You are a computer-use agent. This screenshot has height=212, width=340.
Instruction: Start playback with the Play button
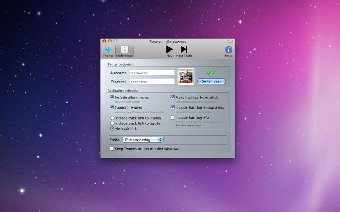169,51
